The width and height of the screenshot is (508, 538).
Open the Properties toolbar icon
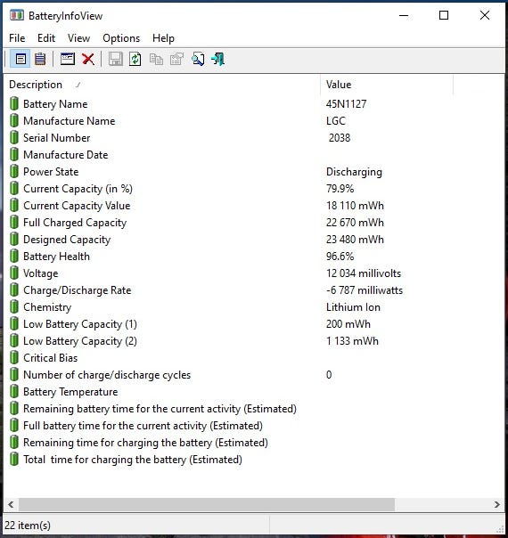[176, 59]
